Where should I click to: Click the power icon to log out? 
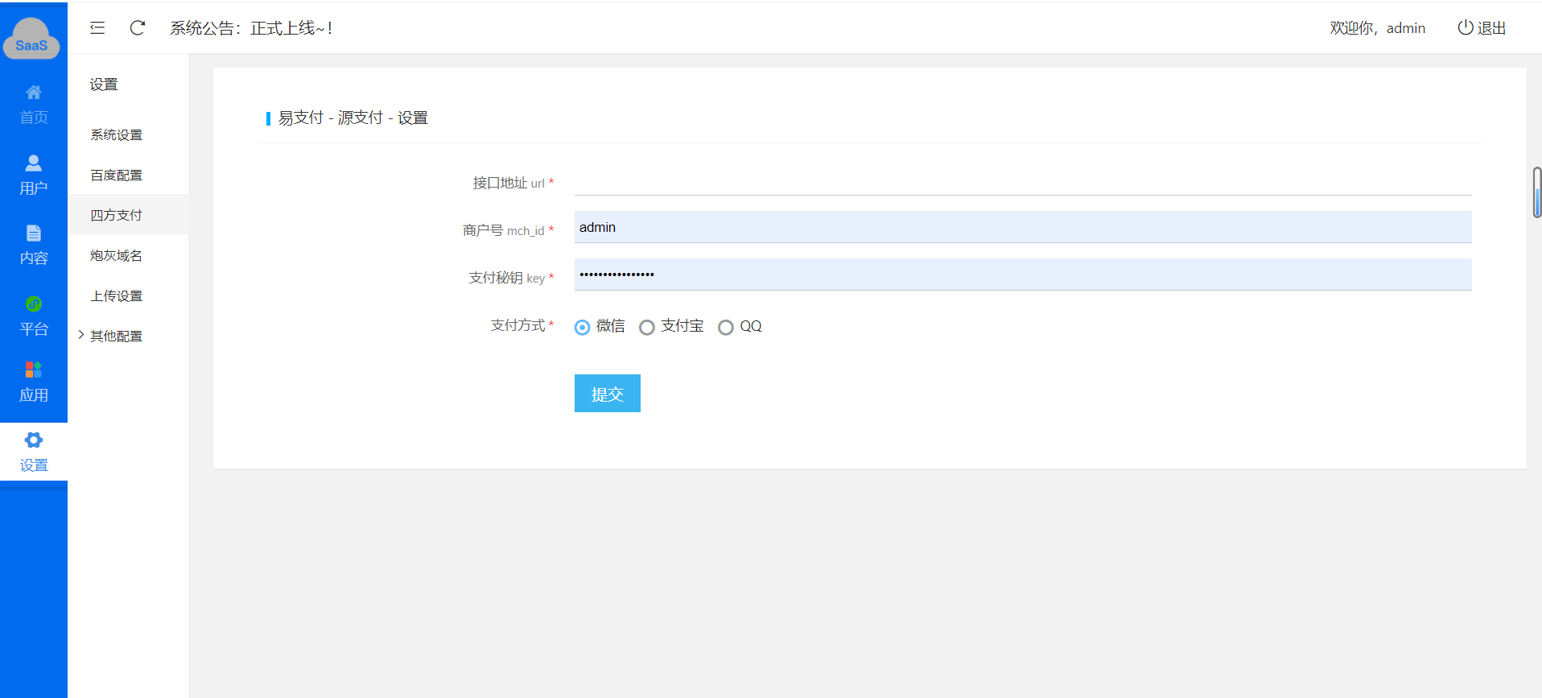point(1466,27)
